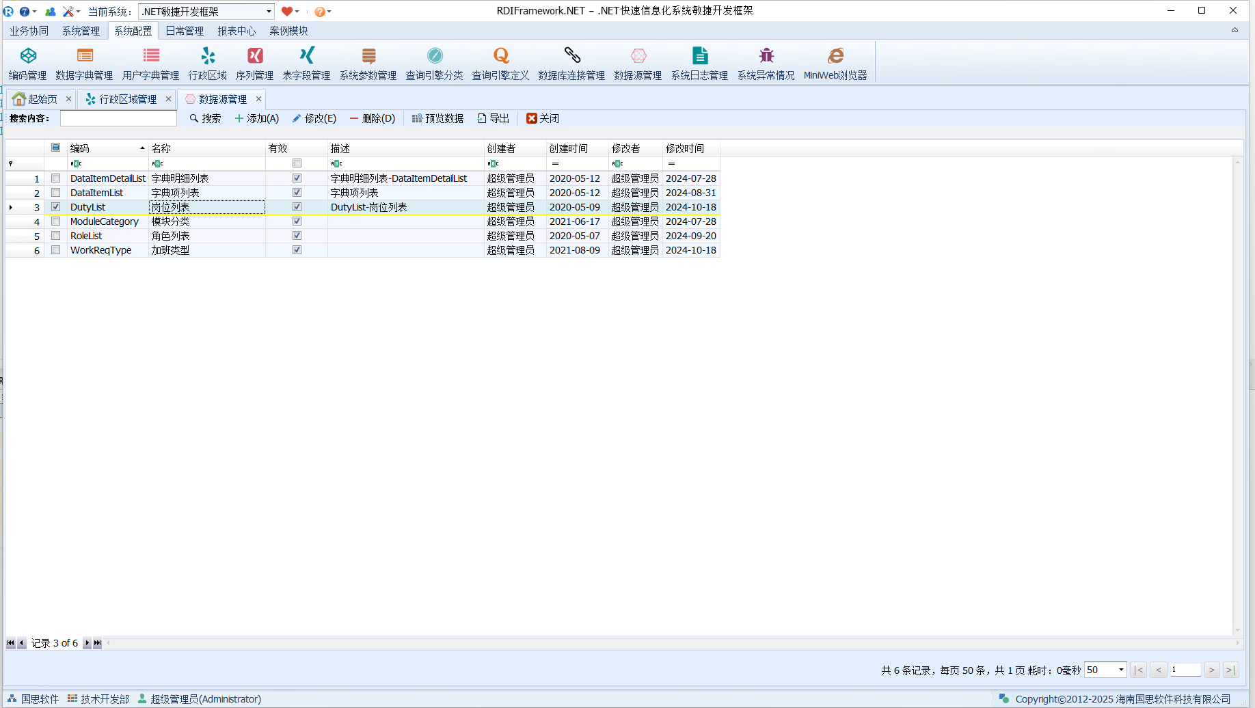Open 查询引擎定义 icon
The image size is (1255, 708).
tap(500, 64)
